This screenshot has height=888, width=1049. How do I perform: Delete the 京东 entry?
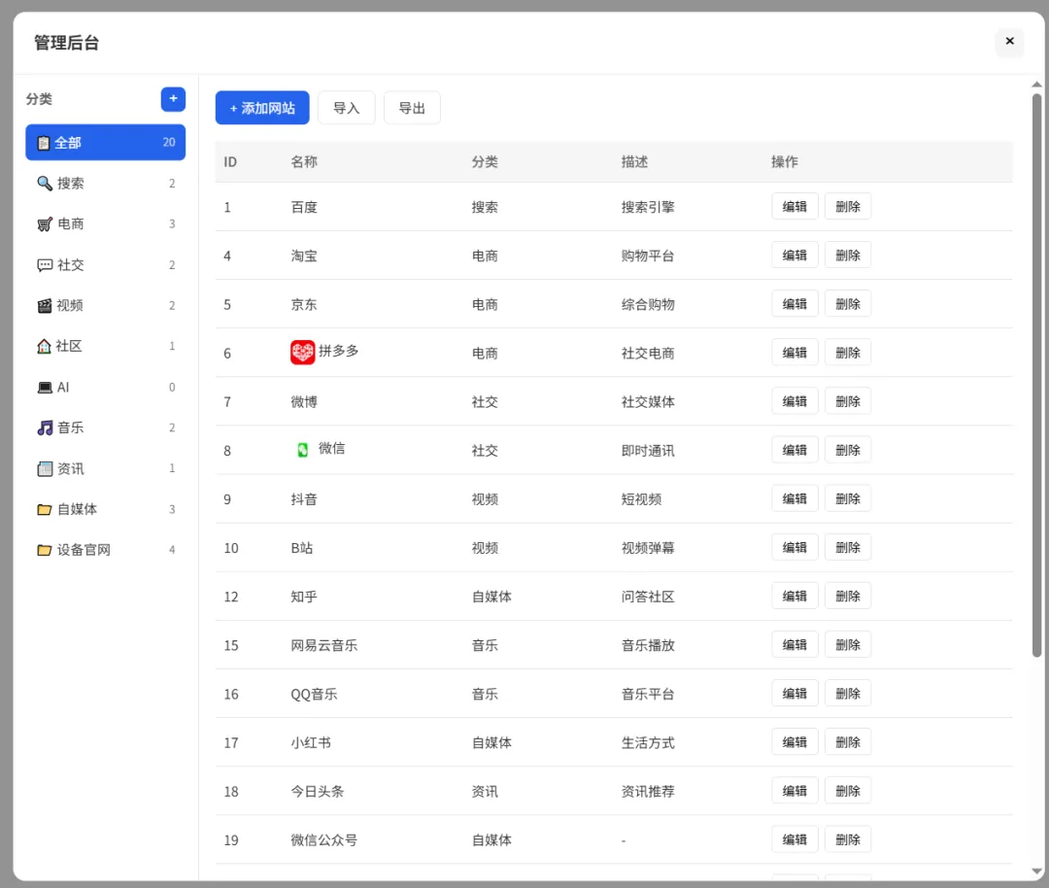[x=848, y=304]
